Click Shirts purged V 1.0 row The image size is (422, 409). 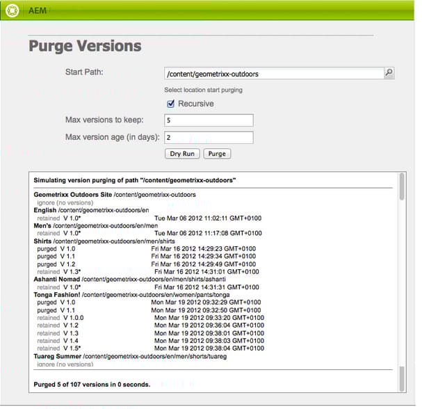click(147, 248)
